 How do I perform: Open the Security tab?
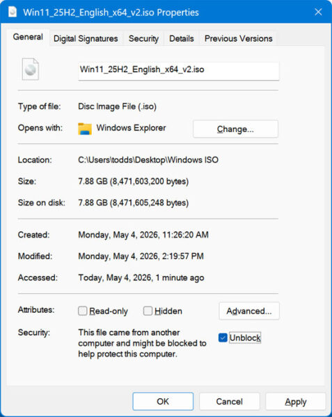[143, 38]
